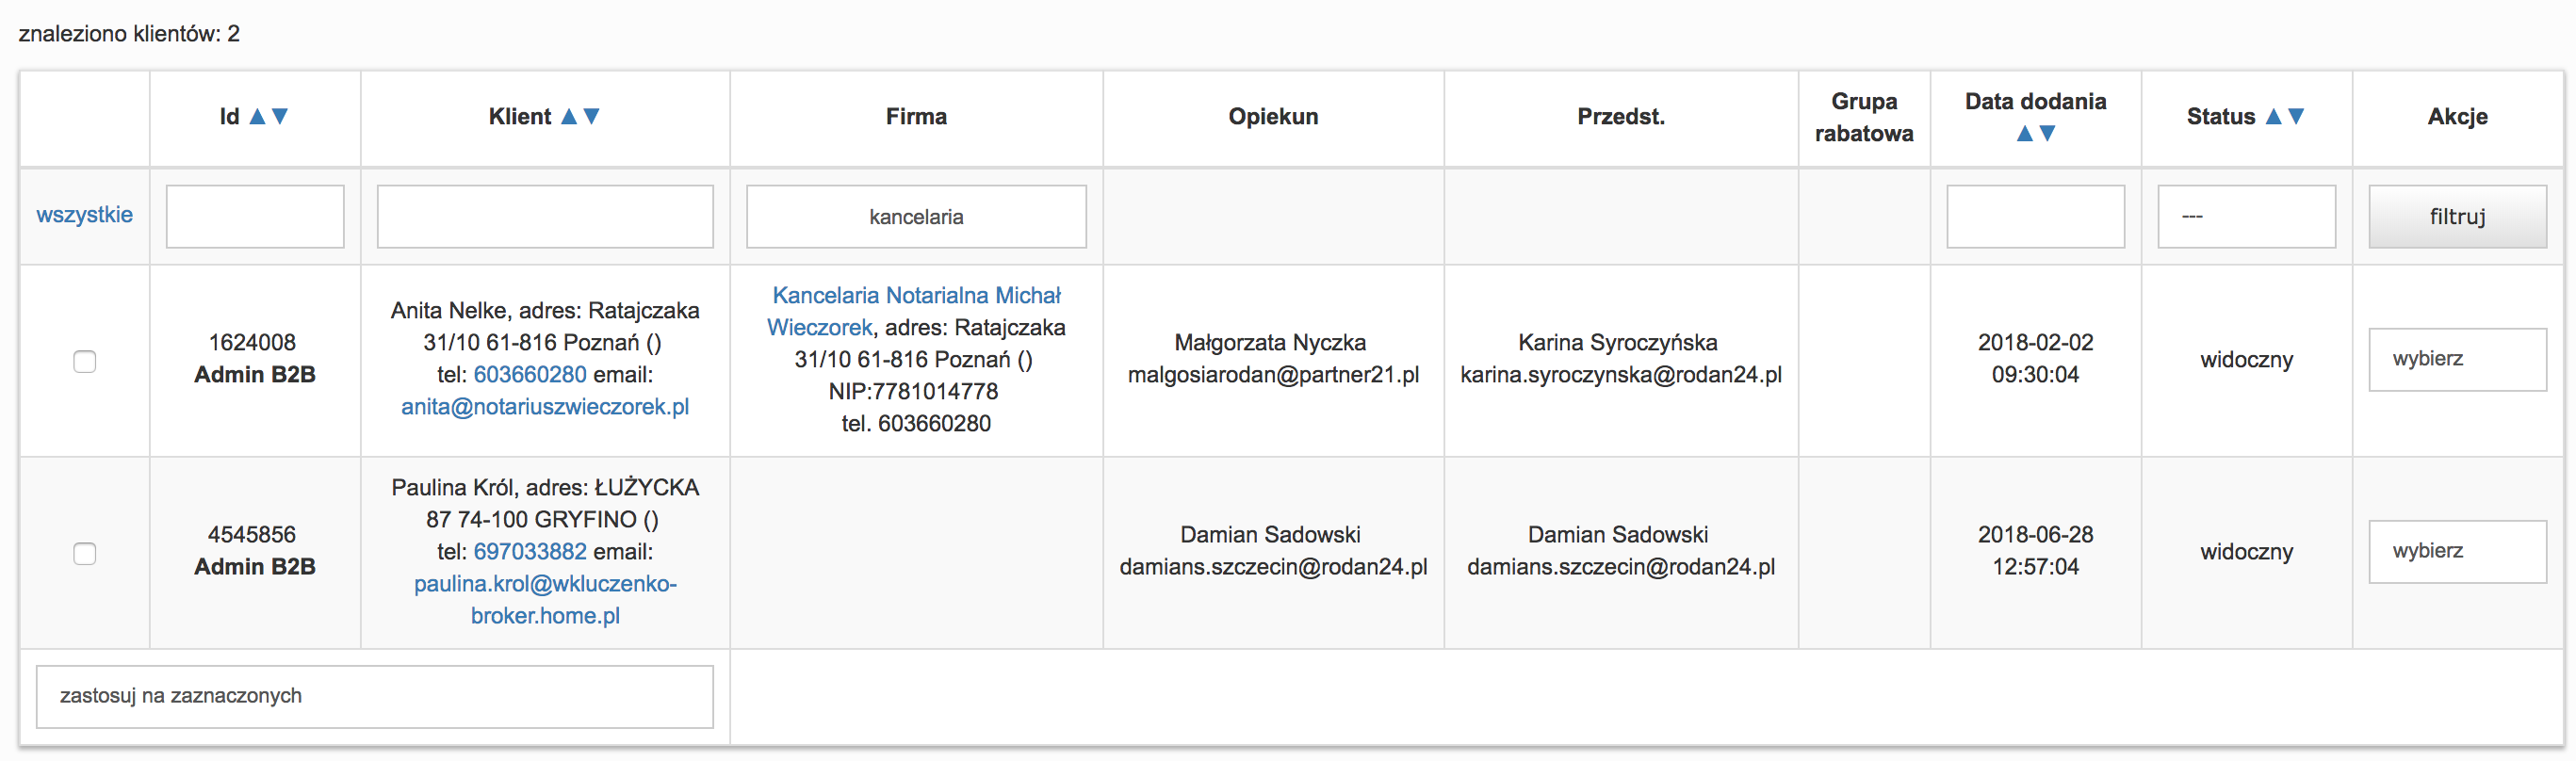The height and width of the screenshot is (761, 2576).
Task: Click the Id filter input field
Action: [x=255, y=216]
